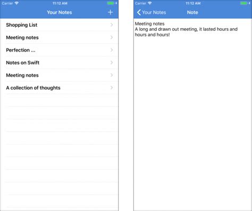Tap chevron on Notes on Swift row

coord(112,62)
